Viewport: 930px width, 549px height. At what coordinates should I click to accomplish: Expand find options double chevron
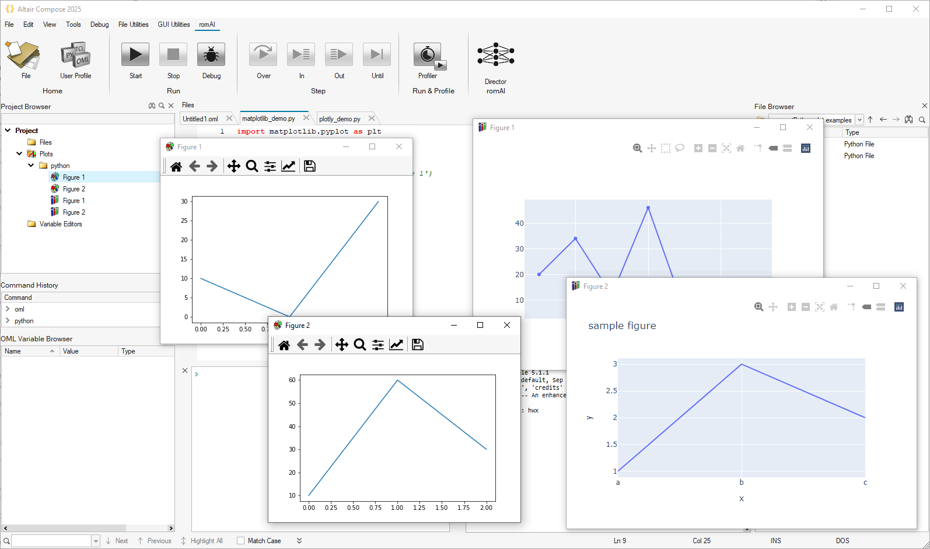point(299,541)
